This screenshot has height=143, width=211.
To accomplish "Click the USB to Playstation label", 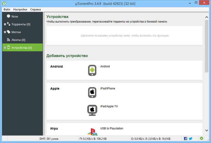I will point(112,129).
